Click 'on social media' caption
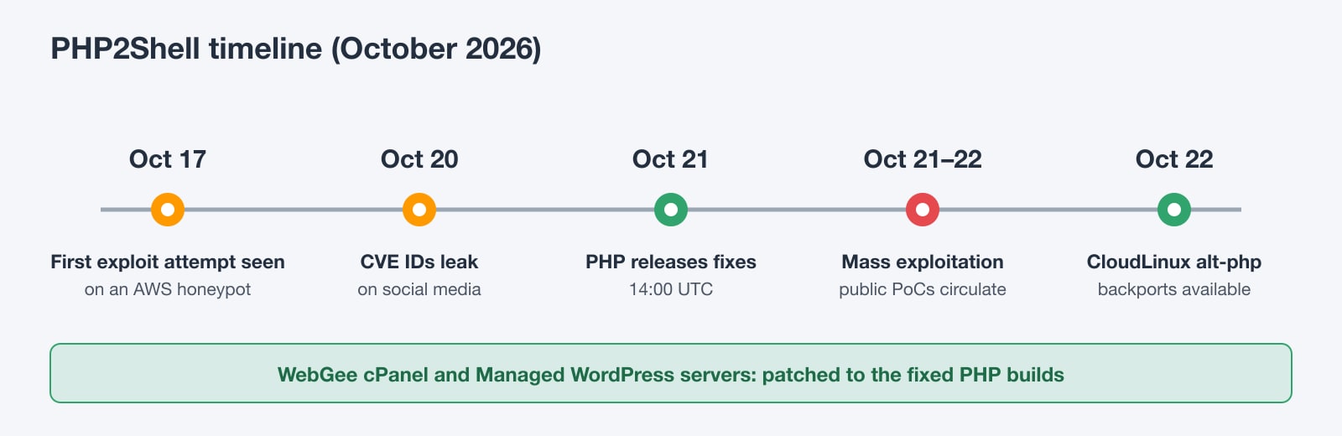Screen dimensions: 1342x436 click(419, 289)
